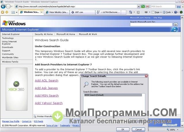Click the Add AOL Search link

[x=47, y=81]
